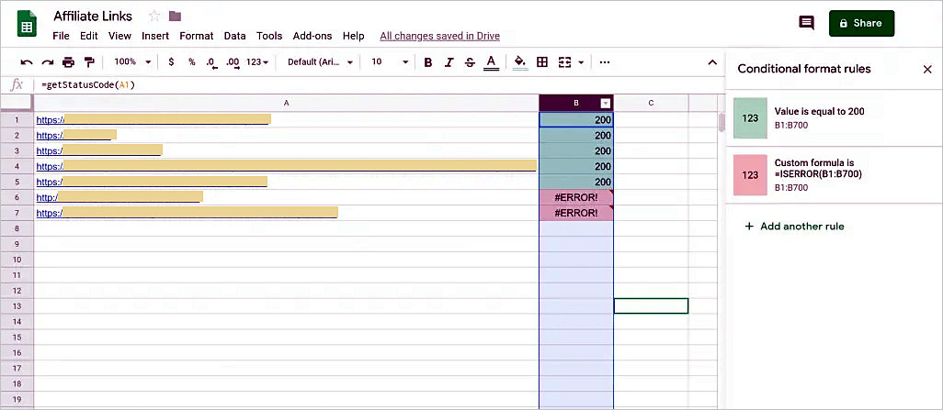Click the undo icon in toolbar
The width and height of the screenshot is (943, 410).
pos(27,62)
